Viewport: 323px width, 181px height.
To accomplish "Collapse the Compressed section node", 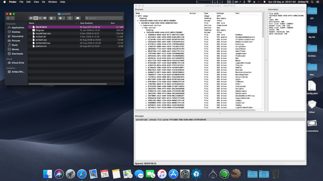I will pyautogui.click(x=141, y=25).
